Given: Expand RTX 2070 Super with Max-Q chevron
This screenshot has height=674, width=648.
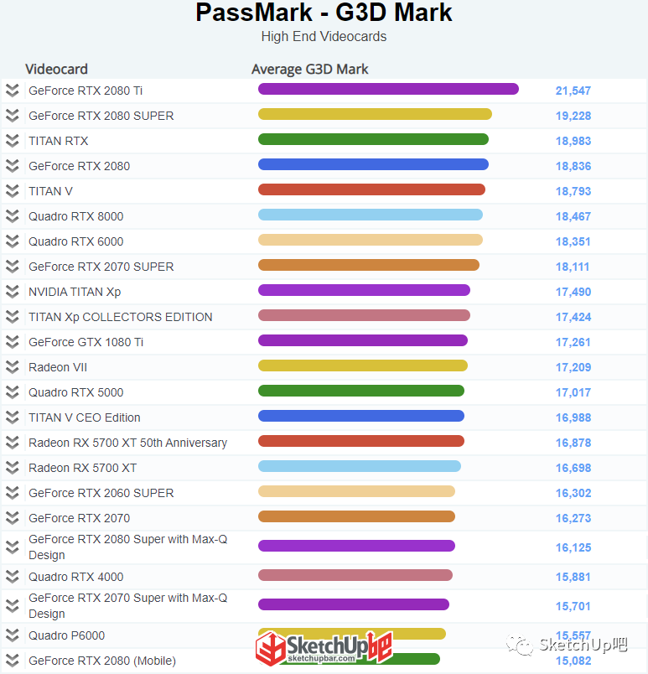Looking at the screenshot, I should click(13, 606).
